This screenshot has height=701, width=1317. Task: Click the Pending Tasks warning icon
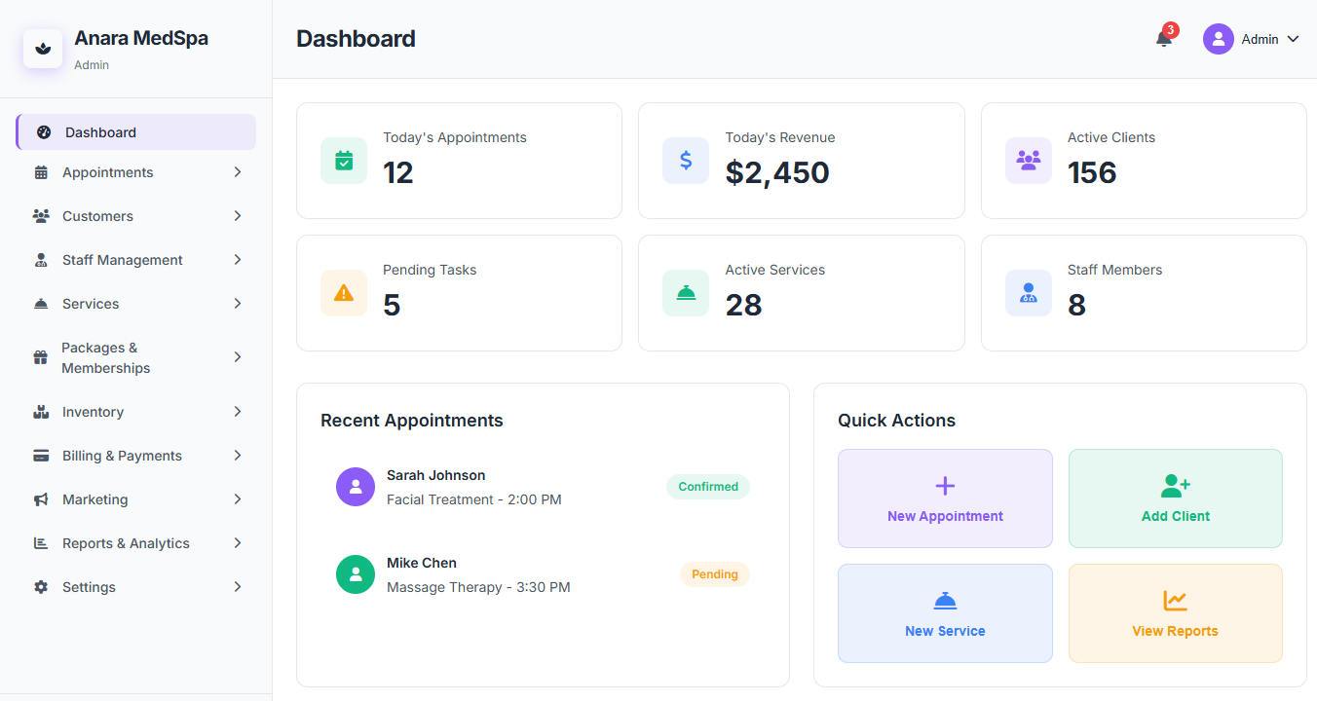(344, 293)
